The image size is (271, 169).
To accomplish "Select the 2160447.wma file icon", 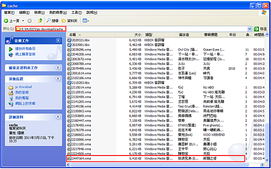I will pos(69,120).
